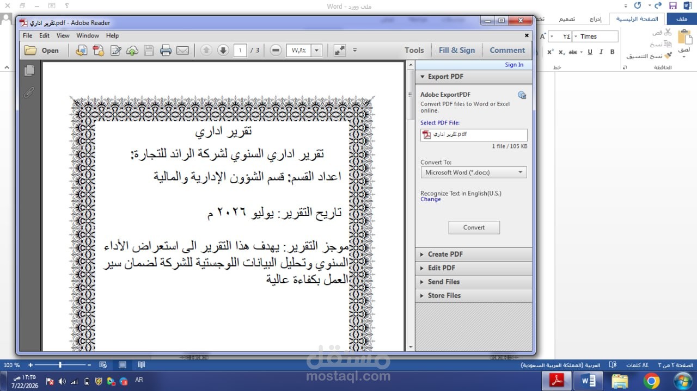Switch Word to read mode book icon
Screen dimensions: 697x391
142,365
